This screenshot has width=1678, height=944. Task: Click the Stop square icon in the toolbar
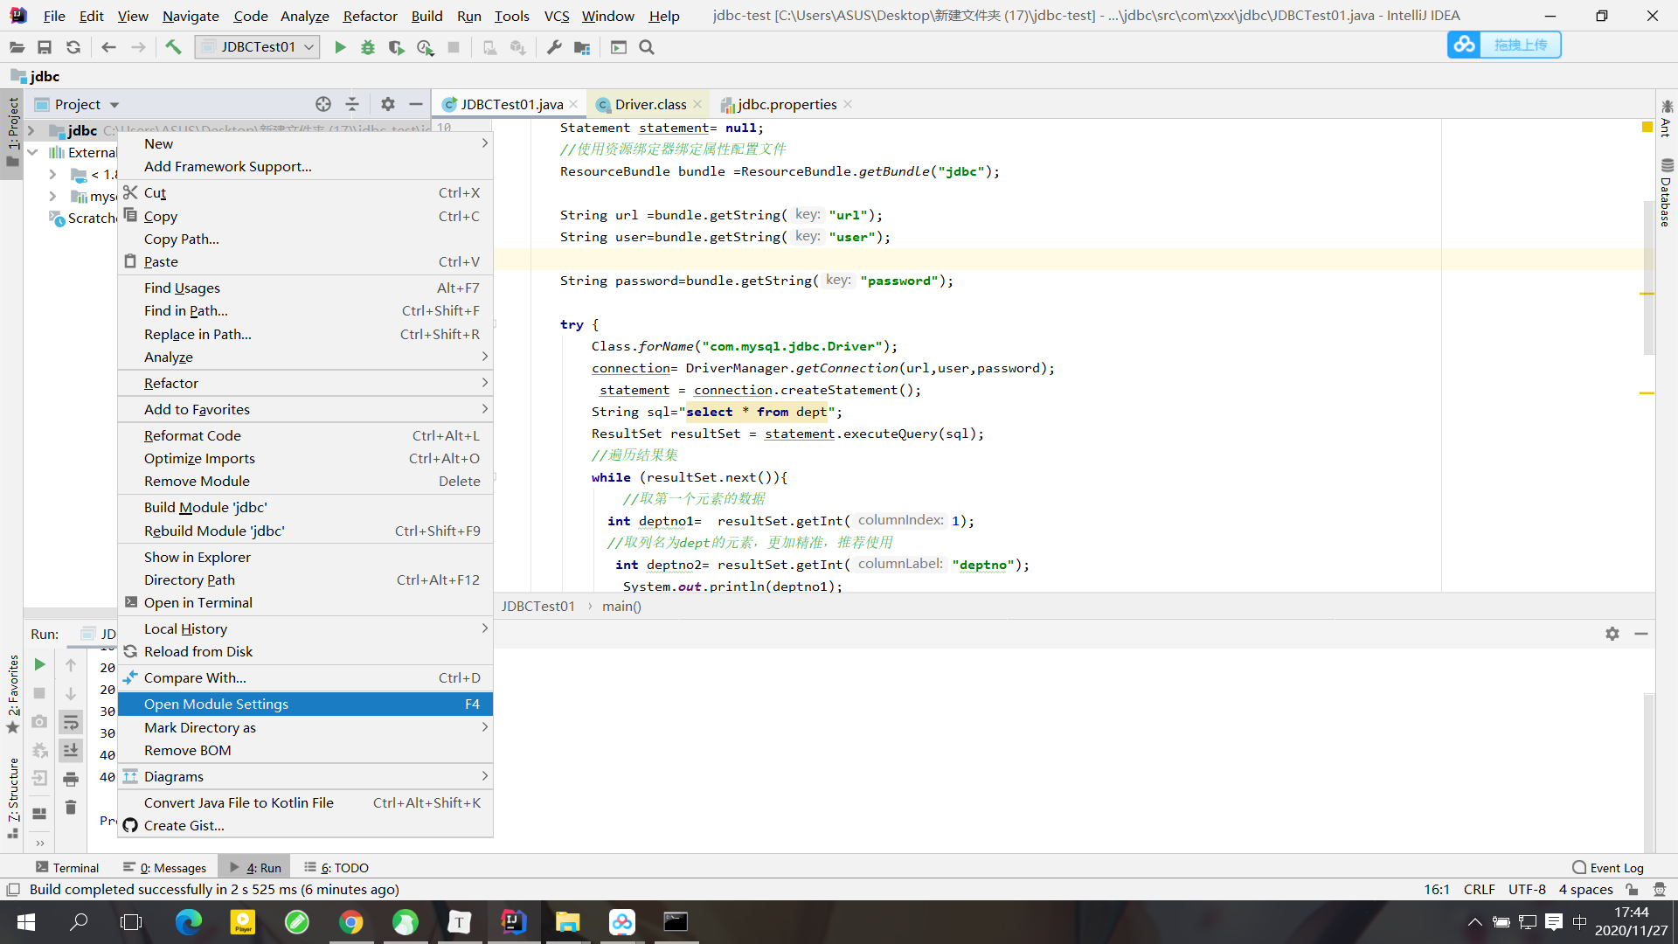click(x=454, y=47)
